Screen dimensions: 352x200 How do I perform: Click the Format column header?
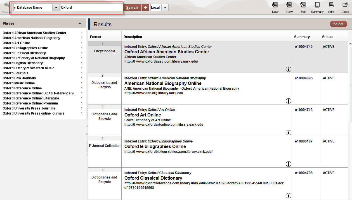pos(96,37)
